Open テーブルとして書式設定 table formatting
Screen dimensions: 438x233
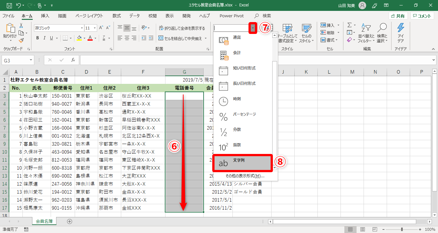coord(287,34)
